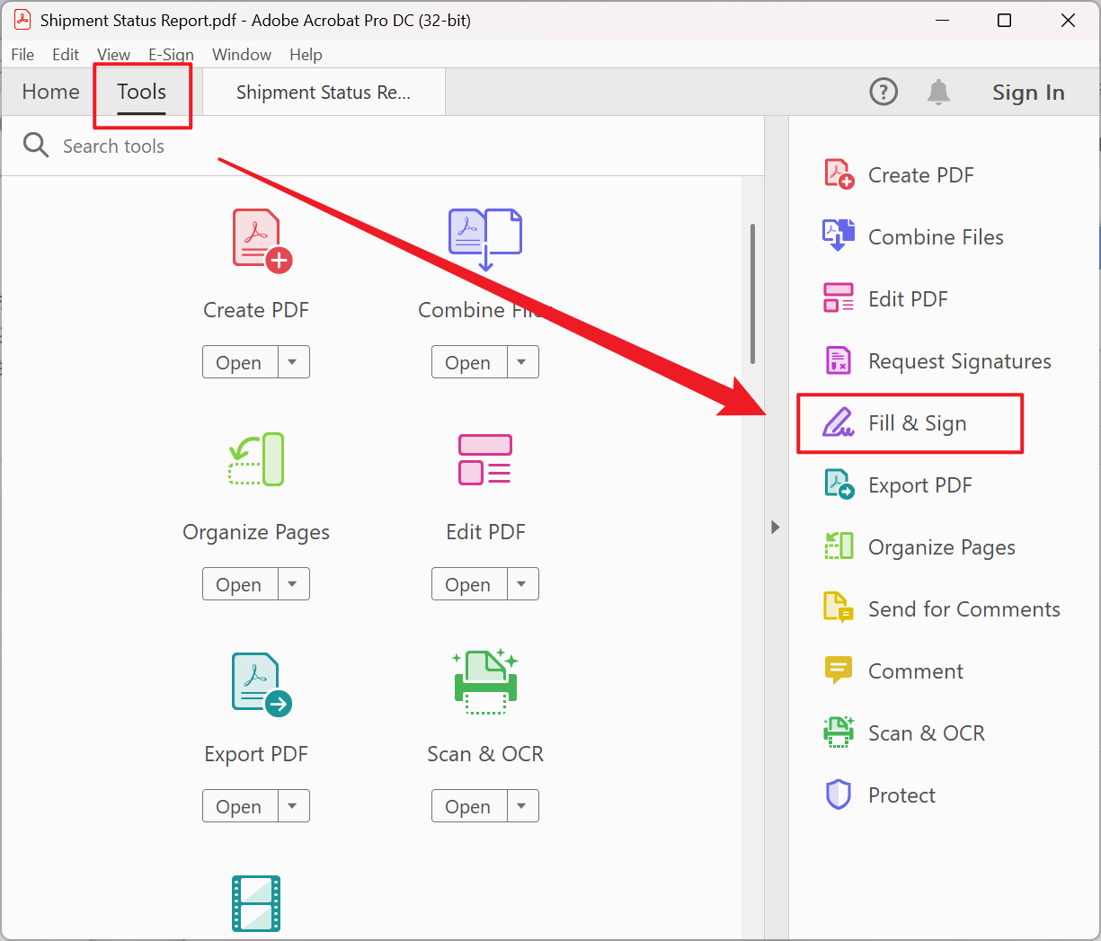Click Open button under Organize Pages
Image resolution: width=1101 pixels, height=941 pixels.
[x=239, y=584]
